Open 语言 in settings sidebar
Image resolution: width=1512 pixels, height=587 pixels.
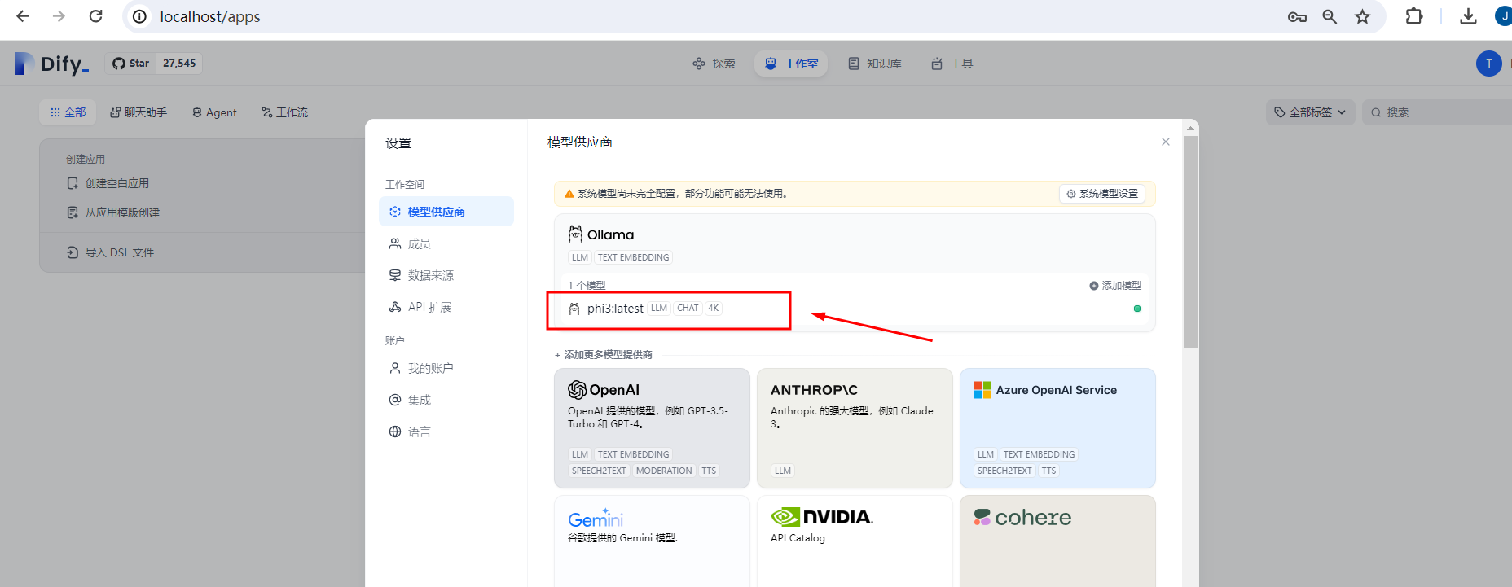pyautogui.click(x=446, y=431)
